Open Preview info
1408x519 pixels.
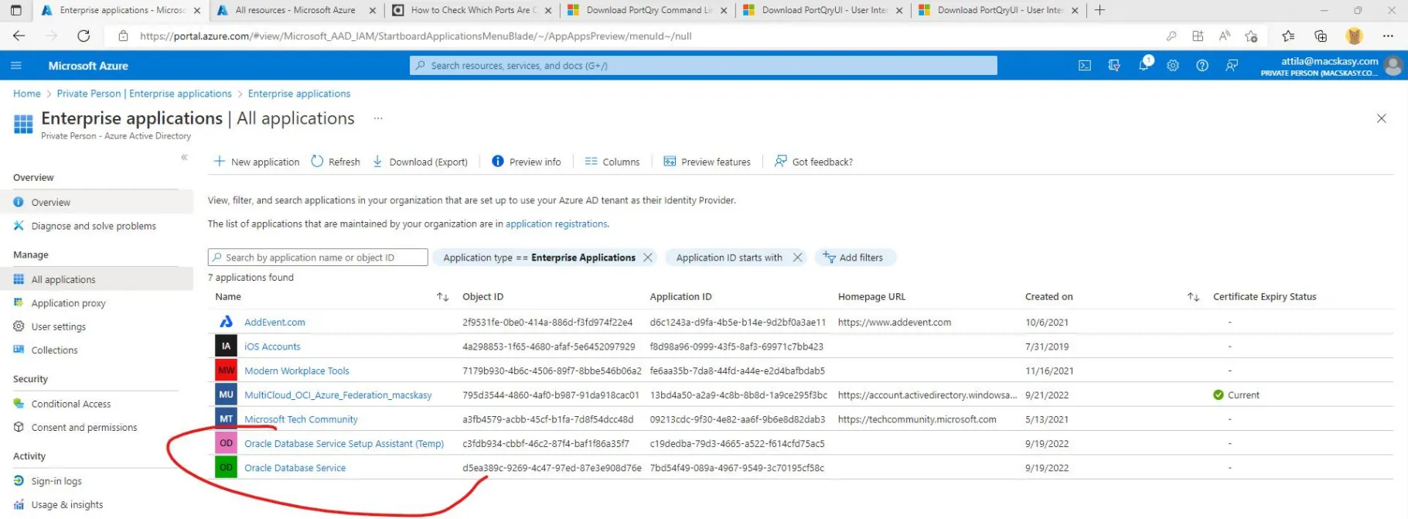[x=527, y=162]
